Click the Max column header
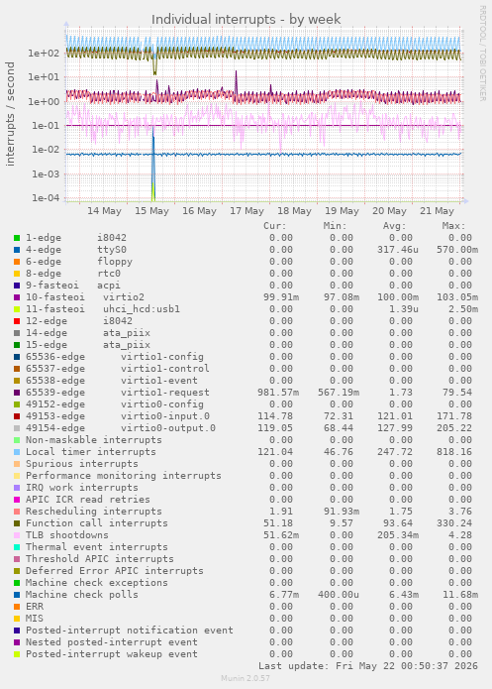 [x=453, y=226]
